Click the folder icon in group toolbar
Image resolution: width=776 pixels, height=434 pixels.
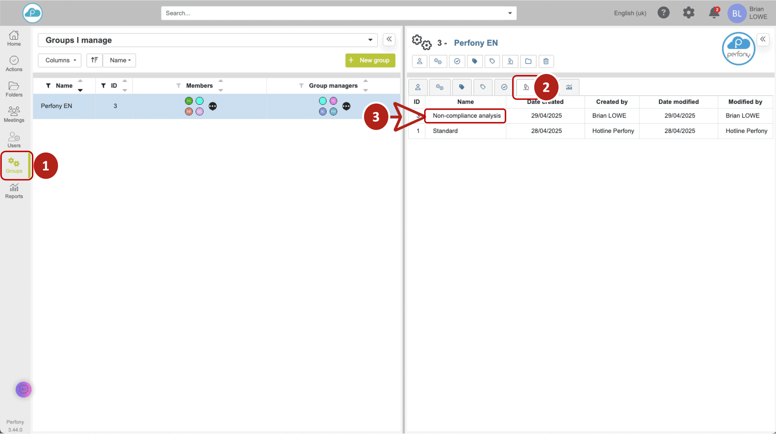pos(528,61)
